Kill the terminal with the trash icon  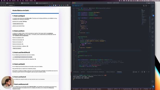point(144,72)
